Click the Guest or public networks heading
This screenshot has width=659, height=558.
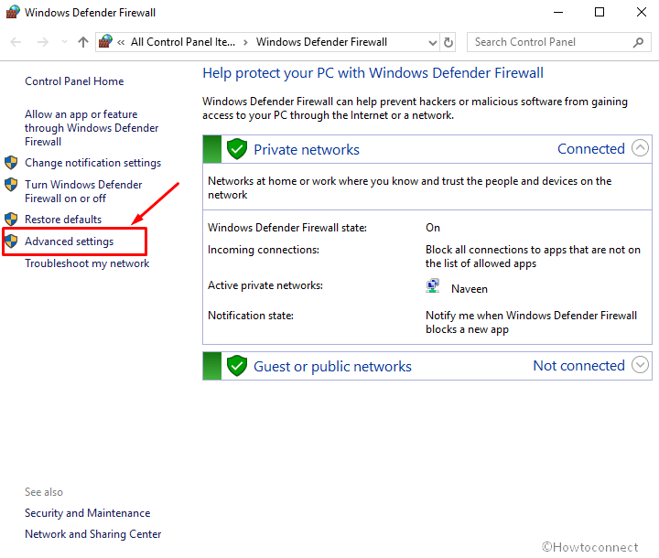point(332,367)
